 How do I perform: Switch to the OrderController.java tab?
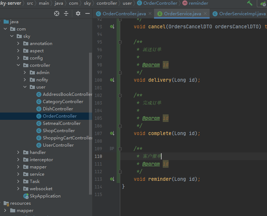click(x=124, y=14)
